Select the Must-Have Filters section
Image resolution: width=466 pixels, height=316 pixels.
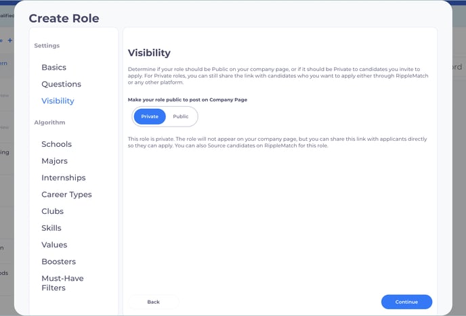[x=62, y=283]
